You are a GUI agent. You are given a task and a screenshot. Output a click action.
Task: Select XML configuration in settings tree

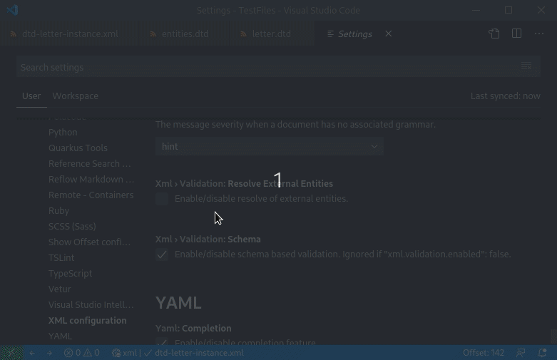(87, 320)
